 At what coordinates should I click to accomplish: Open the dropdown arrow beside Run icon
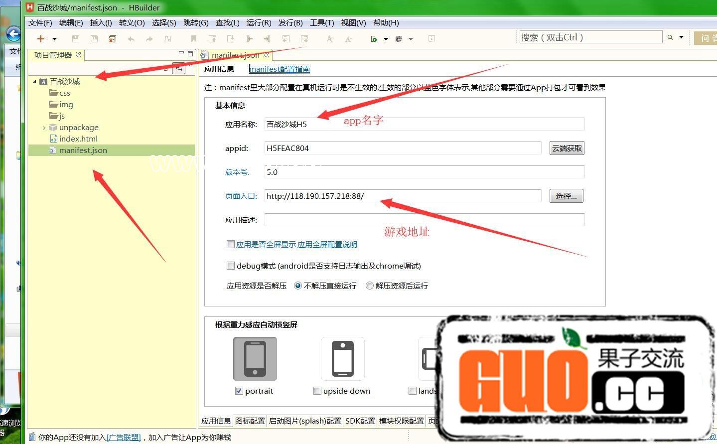point(386,39)
